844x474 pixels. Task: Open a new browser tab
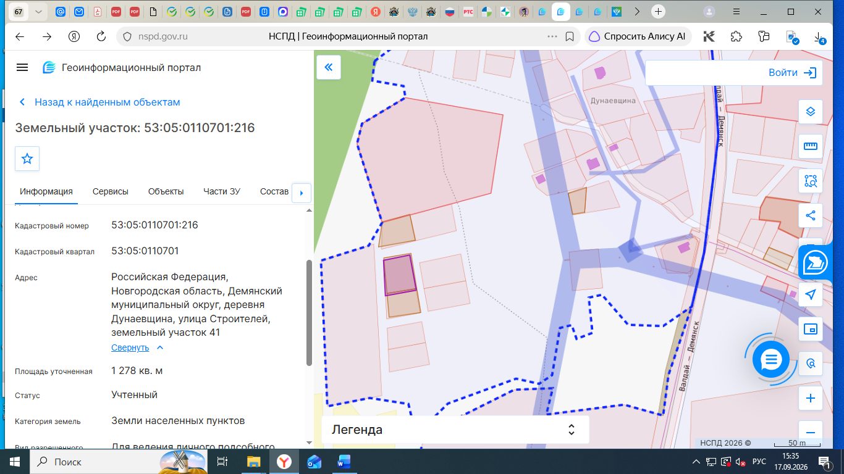pyautogui.click(x=659, y=12)
